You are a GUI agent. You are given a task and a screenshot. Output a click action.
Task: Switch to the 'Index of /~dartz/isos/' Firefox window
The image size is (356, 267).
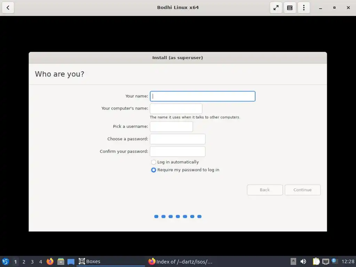[180, 261]
